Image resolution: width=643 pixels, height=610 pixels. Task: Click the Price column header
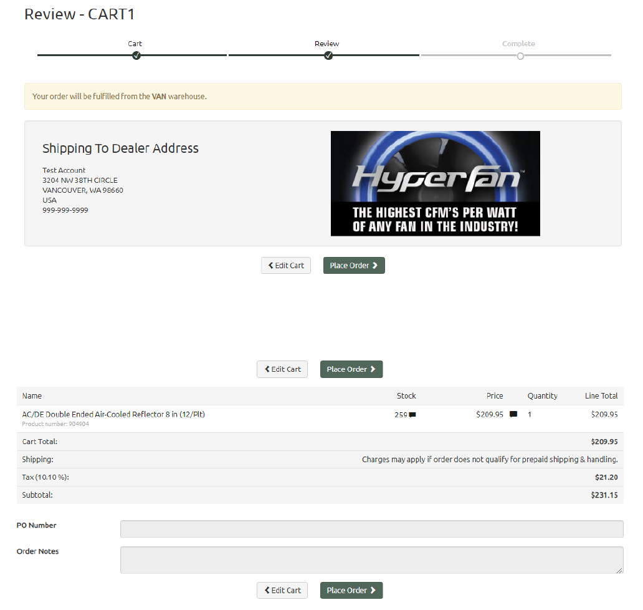[x=495, y=395]
